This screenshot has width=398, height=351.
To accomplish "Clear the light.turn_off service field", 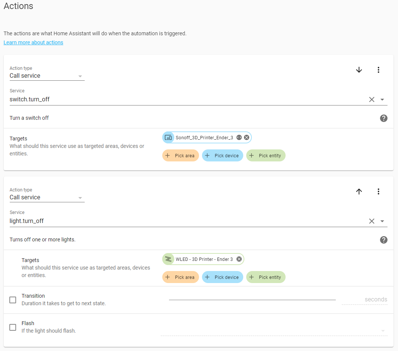I will point(372,221).
